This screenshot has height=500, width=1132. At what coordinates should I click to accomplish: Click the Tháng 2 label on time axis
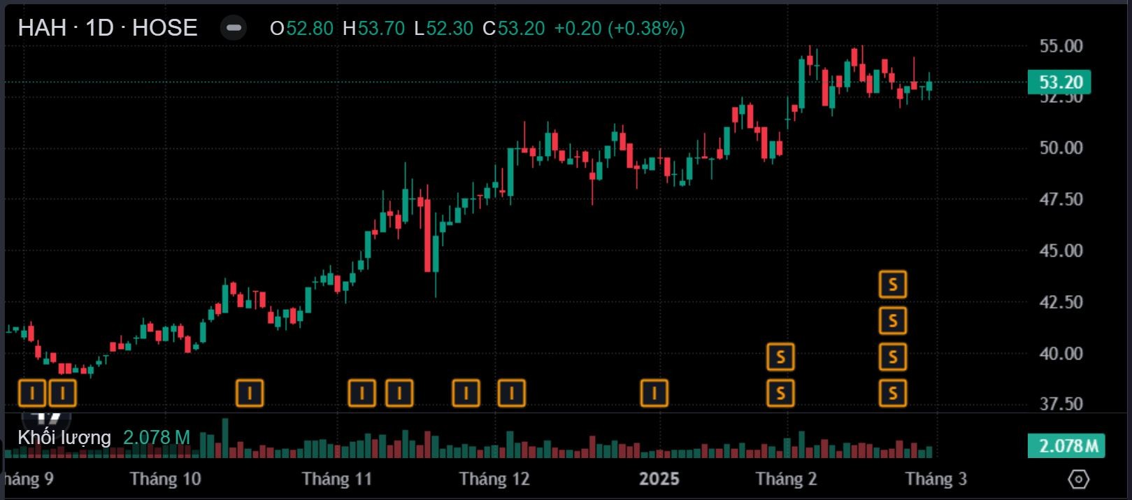786,479
